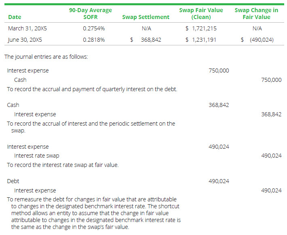Click the quarterly interest on the debt explanation
The image size is (287, 235).
click(92, 89)
